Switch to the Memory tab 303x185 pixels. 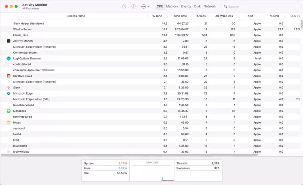click(172, 6)
